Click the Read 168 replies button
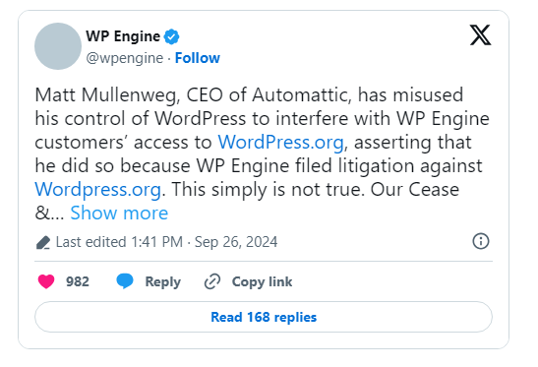Screen dimensions: 538x367 (x=264, y=317)
